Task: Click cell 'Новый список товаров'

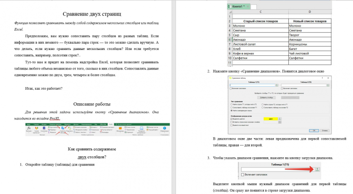Action: tap(310, 21)
